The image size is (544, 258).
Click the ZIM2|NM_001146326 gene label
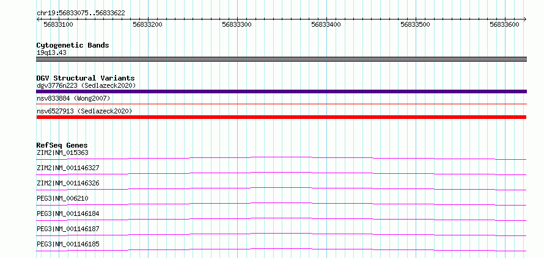coord(68,183)
